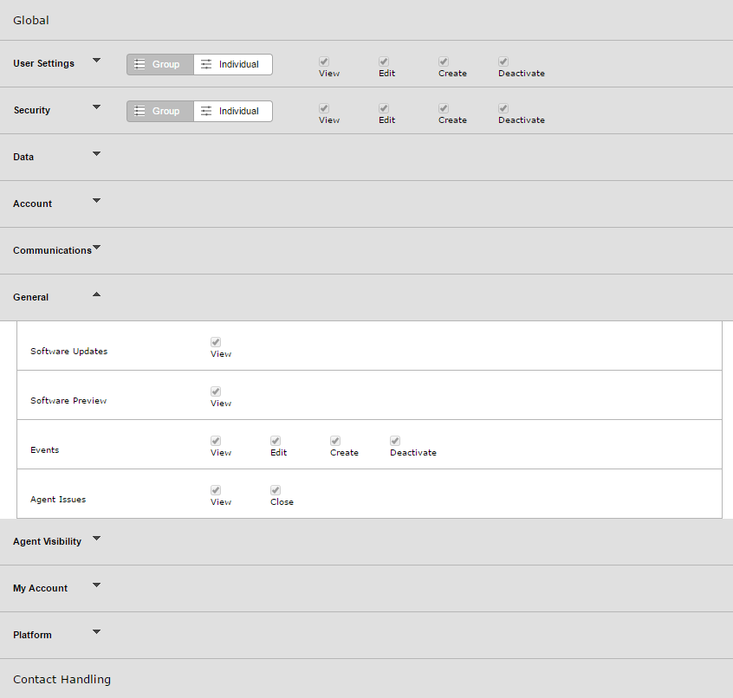Expand the Agent Visibility section

pyautogui.click(x=97, y=538)
